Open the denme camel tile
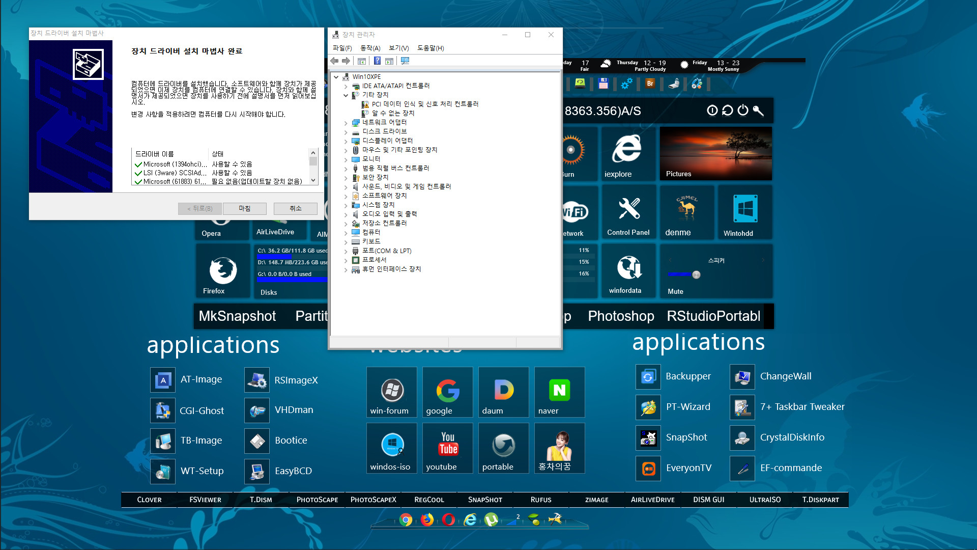Viewport: 977px width, 550px height. tap(686, 212)
